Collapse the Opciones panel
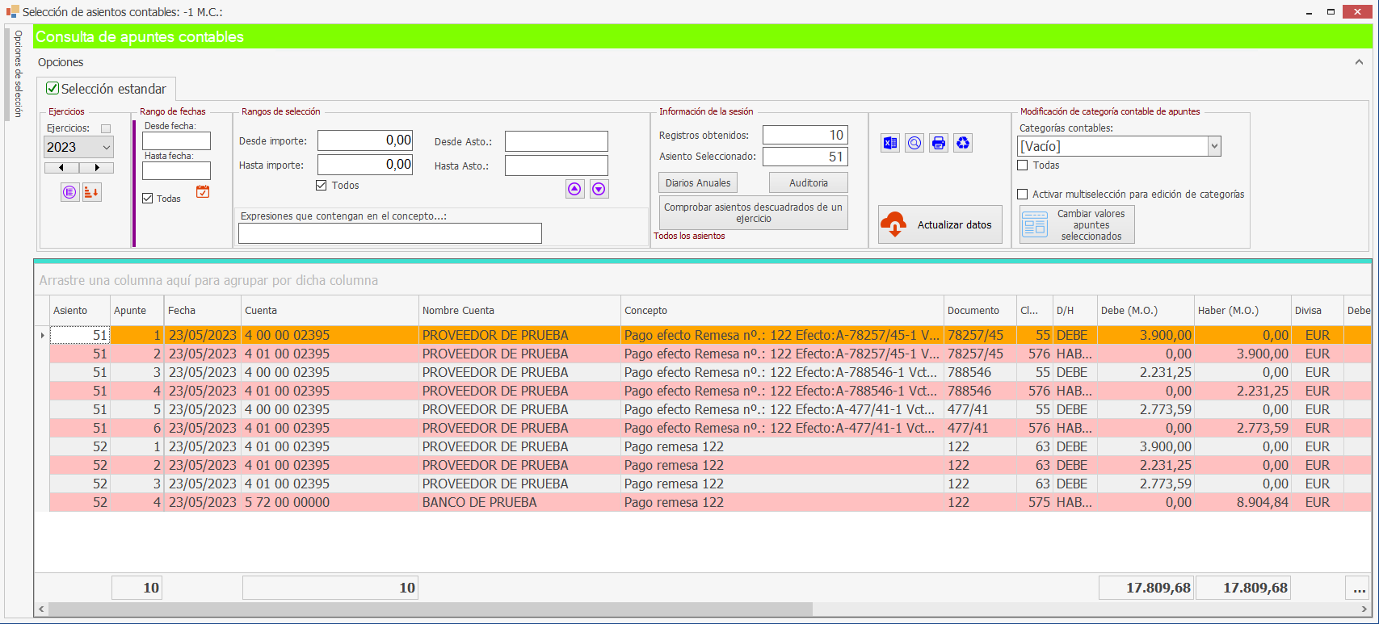The image size is (1379, 624). [x=1359, y=62]
